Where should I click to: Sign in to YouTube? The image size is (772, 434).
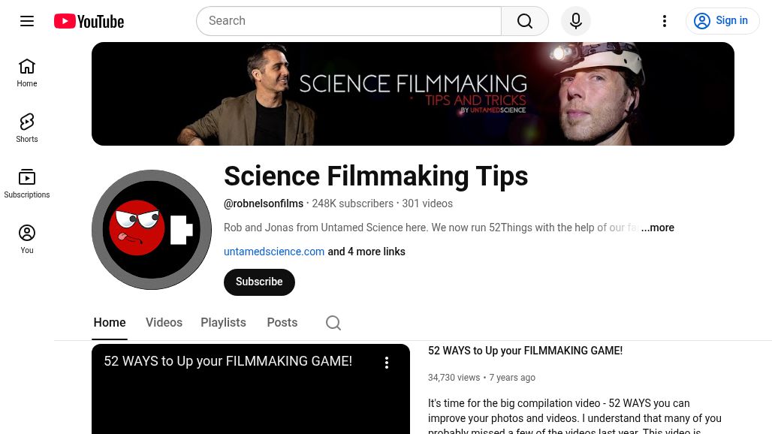[x=722, y=21]
